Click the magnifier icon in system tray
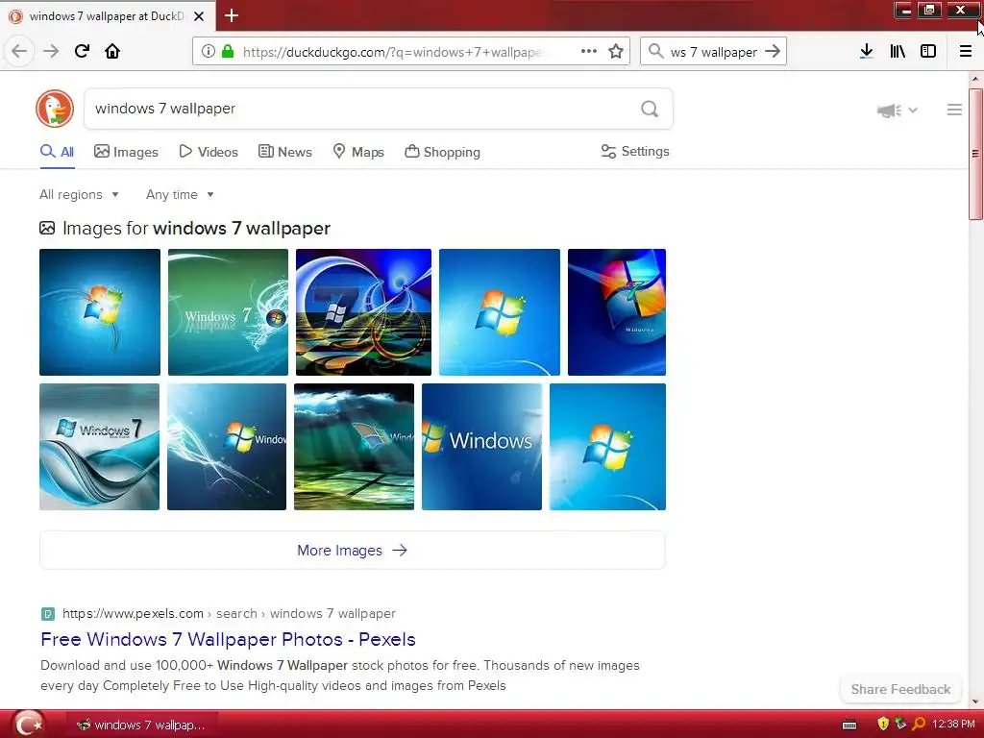984x738 pixels. point(919,725)
